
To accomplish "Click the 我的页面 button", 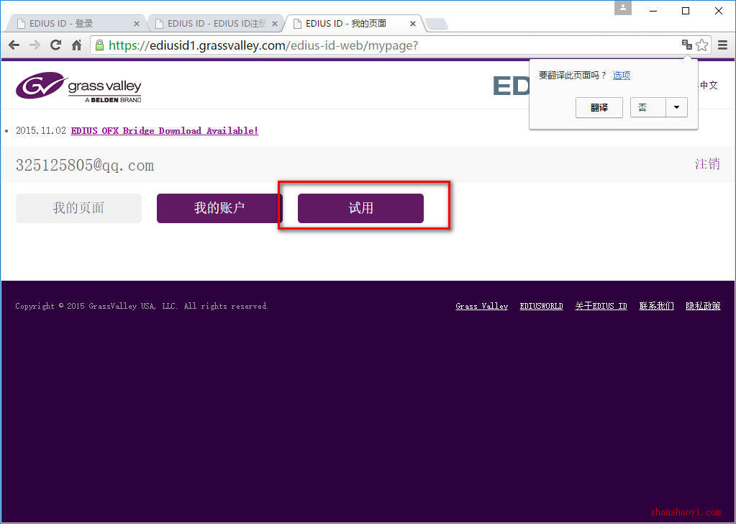I will (78, 208).
